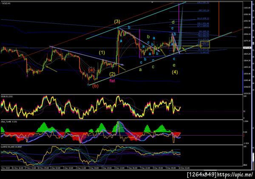Click the 1044.50 price axis value
The width and height of the screenshot is (255, 179).
(247, 87)
